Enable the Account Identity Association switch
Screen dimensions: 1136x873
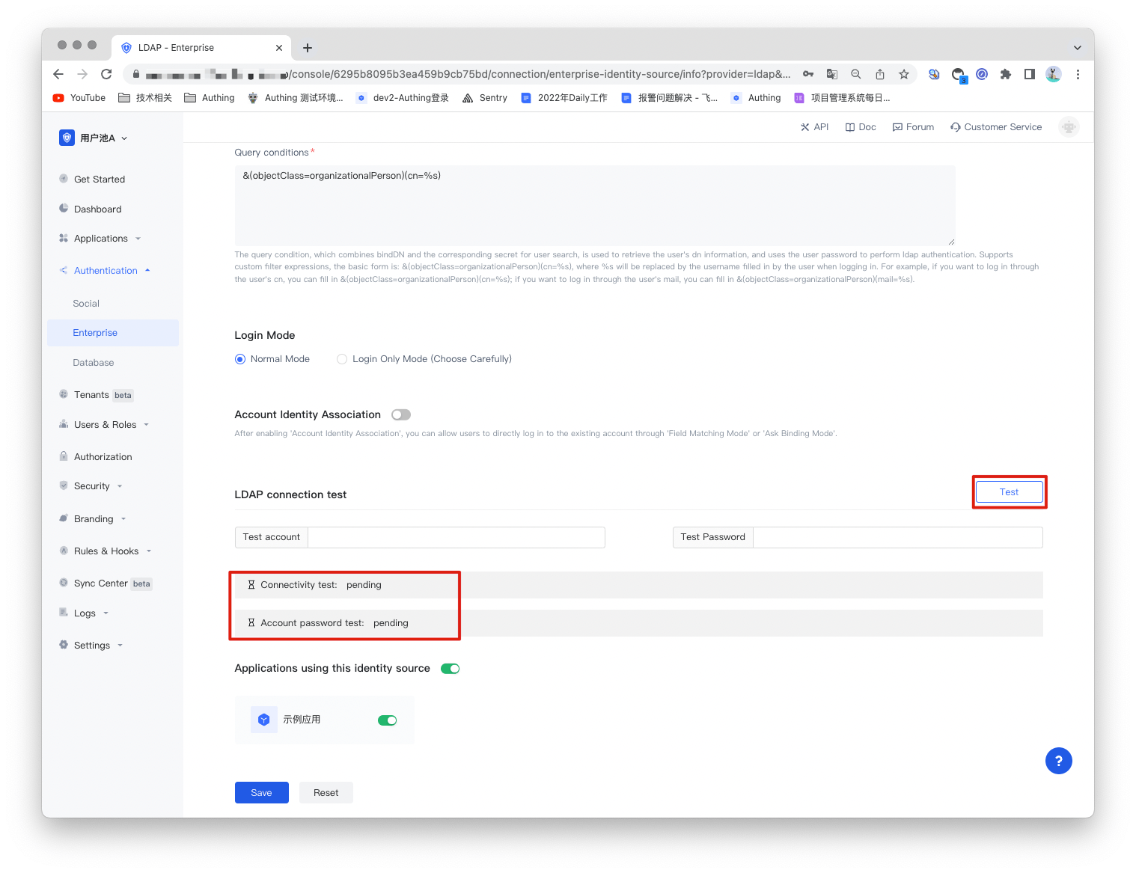click(x=401, y=414)
